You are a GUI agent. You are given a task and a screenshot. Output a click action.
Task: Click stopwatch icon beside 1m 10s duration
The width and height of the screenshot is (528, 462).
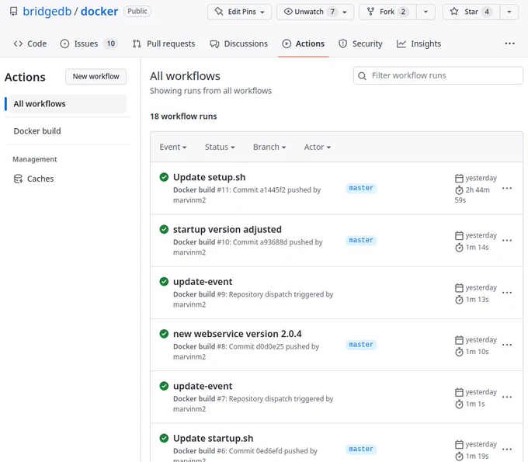pos(459,352)
